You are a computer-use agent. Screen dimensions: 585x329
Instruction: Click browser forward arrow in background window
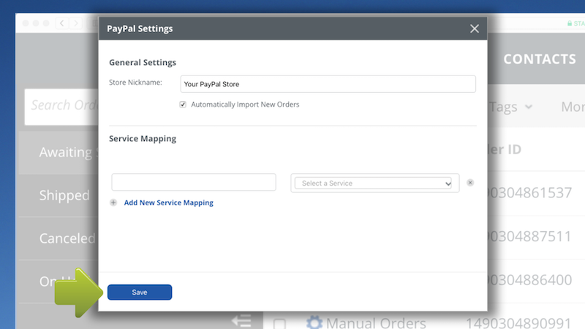tap(76, 23)
